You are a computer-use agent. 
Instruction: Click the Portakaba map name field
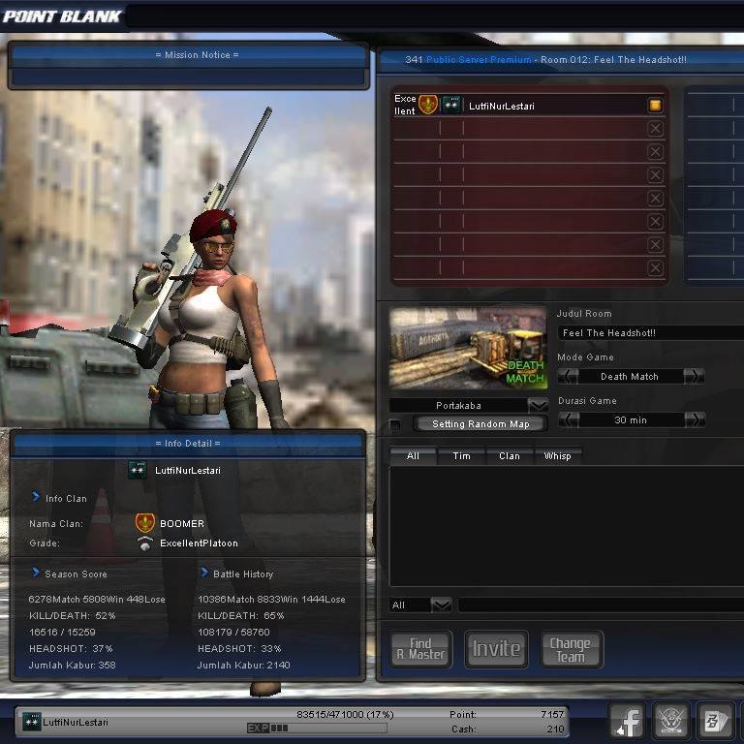(x=458, y=405)
